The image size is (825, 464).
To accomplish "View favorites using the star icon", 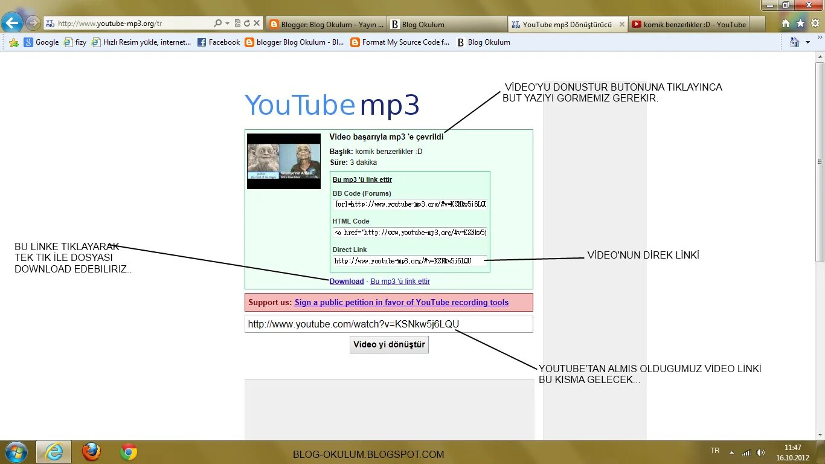I will tap(800, 23).
